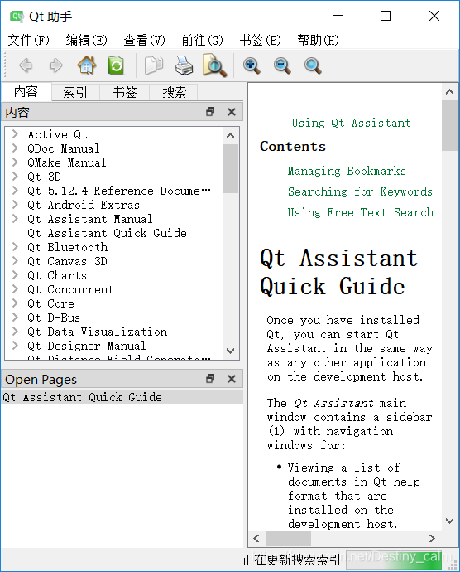
Task: Click the Back arrow toolbar icon
Action: point(26,65)
